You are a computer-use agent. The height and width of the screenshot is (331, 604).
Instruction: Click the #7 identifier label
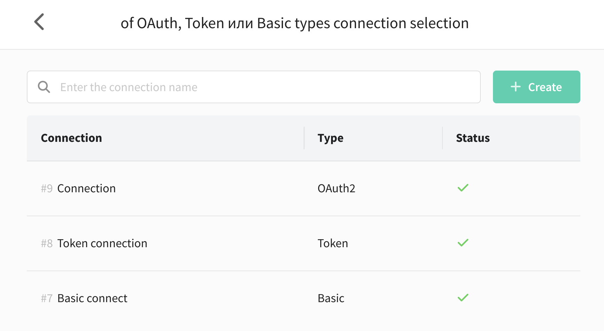(x=47, y=298)
